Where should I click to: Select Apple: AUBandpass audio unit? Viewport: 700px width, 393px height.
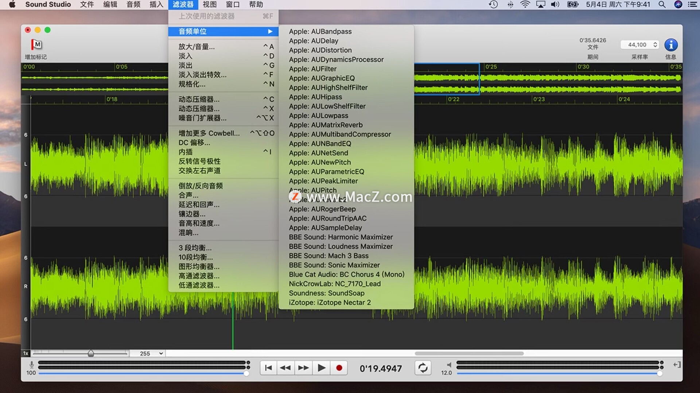pos(346,31)
